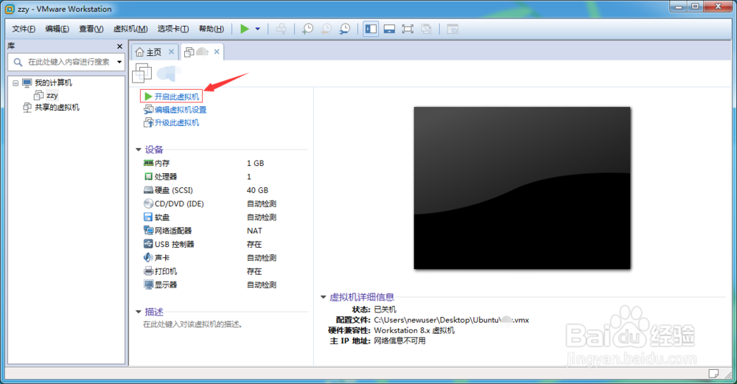Click the send Ctrl+Alt+Del toolbar icon

[281, 29]
